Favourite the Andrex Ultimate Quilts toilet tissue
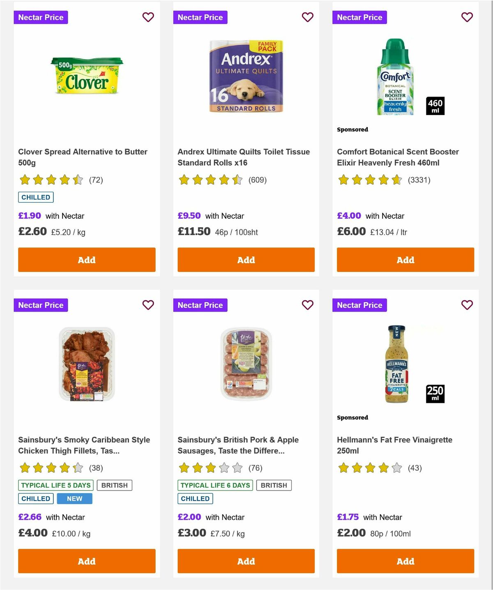Viewport: 493px width, 590px height. click(307, 17)
